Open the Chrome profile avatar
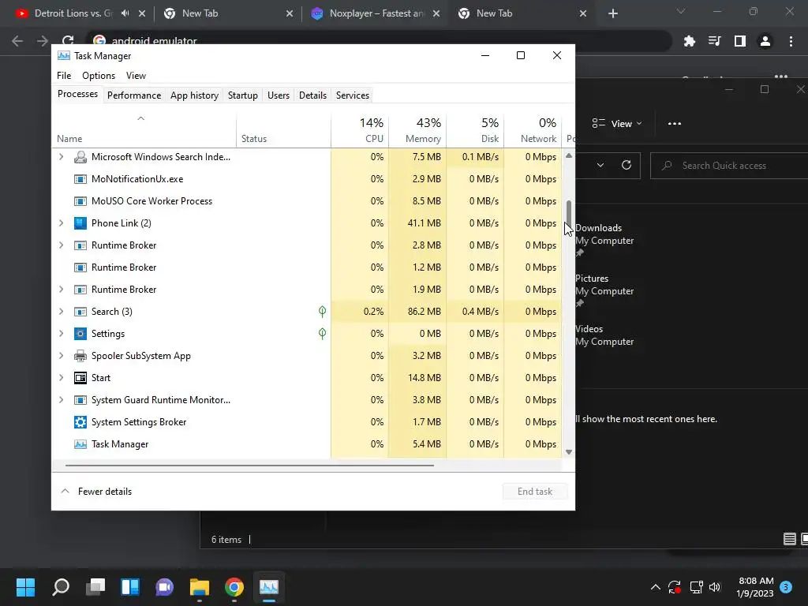This screenshot has width=808, height=606. point(765,41)
